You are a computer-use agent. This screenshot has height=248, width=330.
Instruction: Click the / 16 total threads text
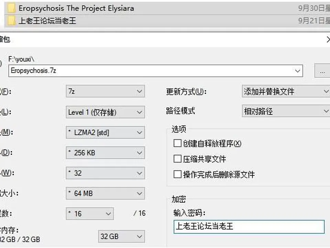tap(139, 213)
